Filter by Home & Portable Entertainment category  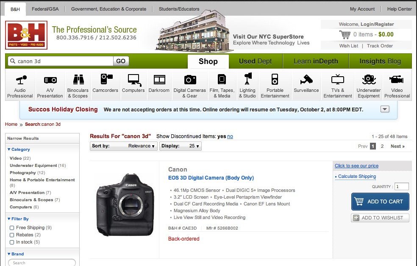(x=42, y=182)
